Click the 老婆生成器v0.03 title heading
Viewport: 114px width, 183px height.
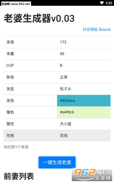tap(39, 18)
